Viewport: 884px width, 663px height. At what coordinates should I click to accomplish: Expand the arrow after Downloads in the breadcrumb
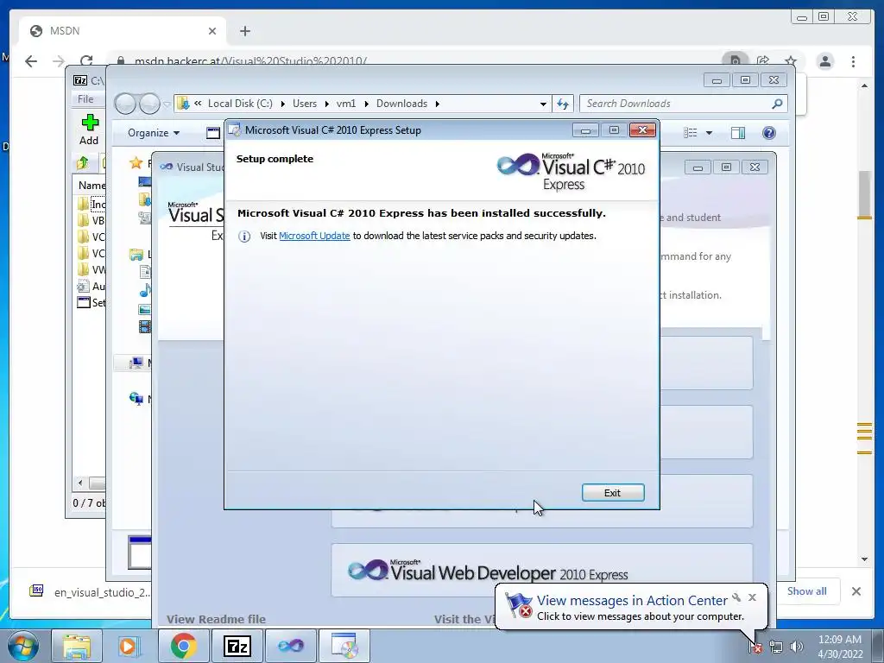pos(438,104)
